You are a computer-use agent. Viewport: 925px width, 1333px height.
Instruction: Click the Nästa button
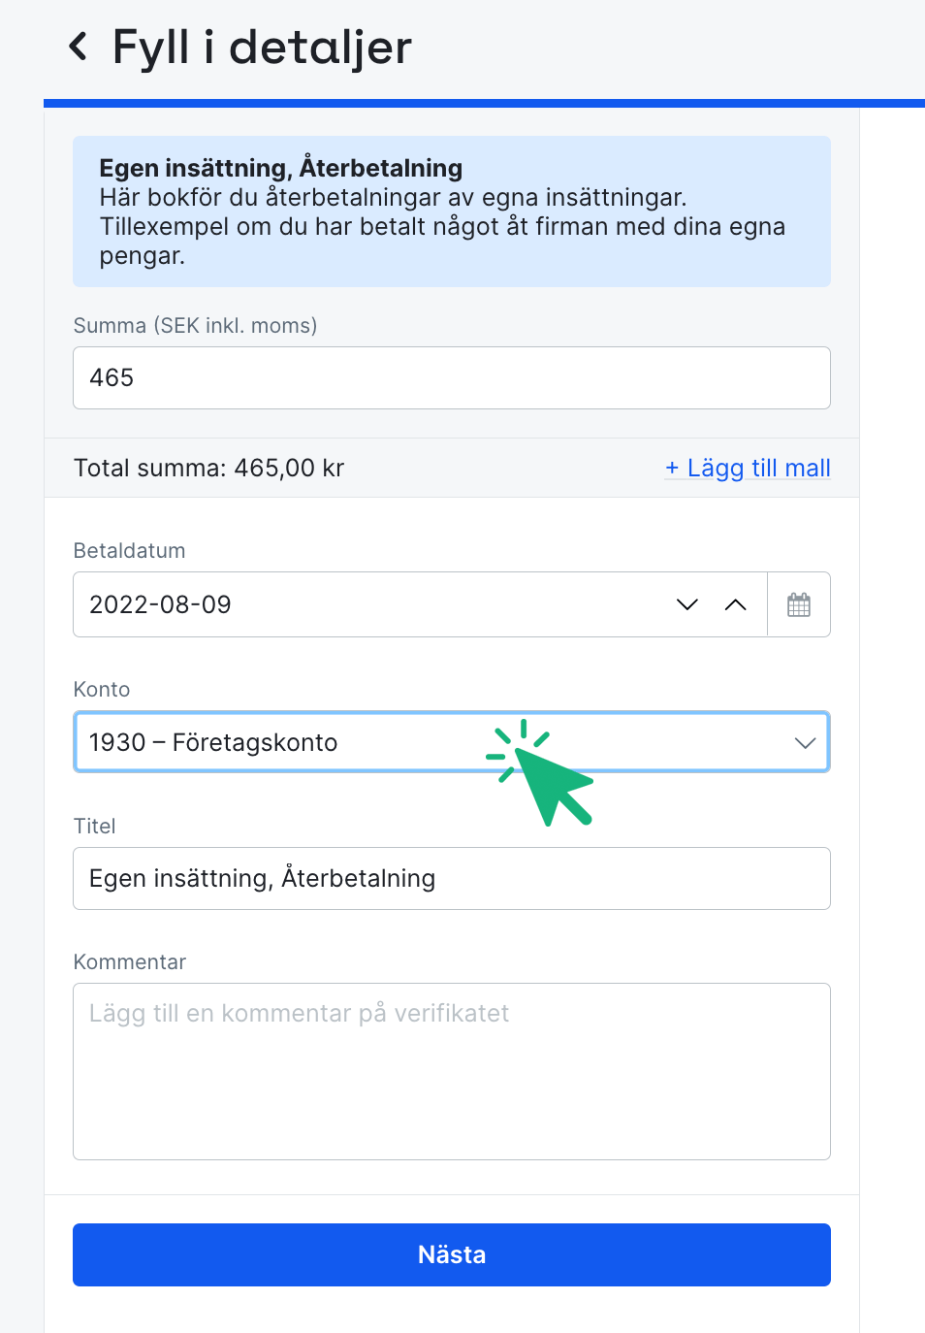coord(451,1254)
